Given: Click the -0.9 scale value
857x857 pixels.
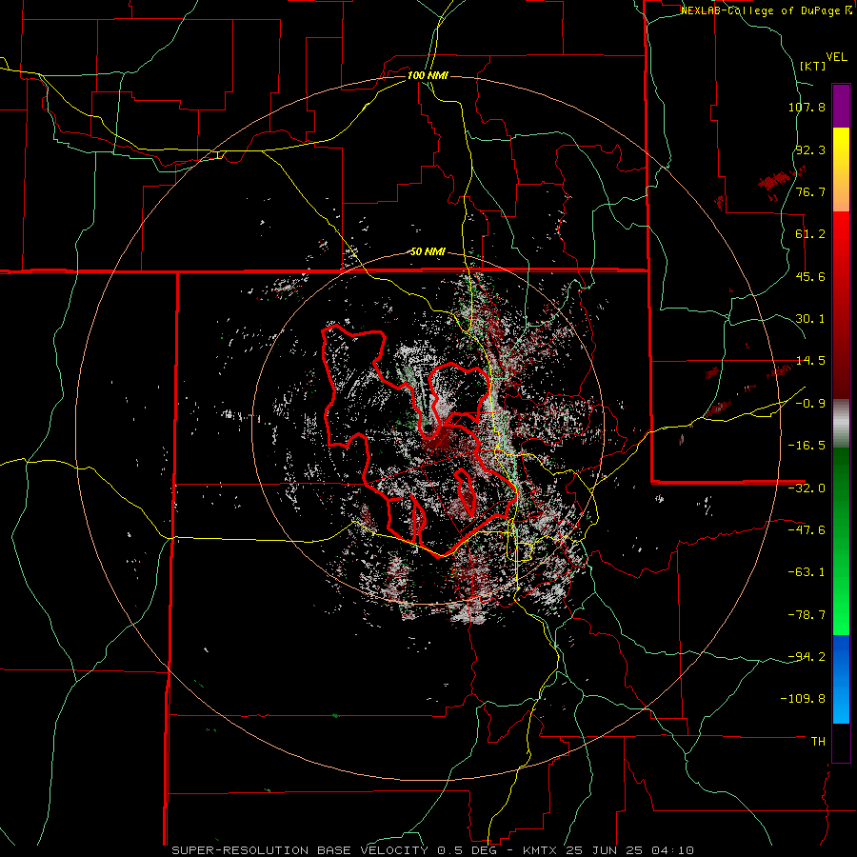Looking at the screenshot, I should 810,404.
